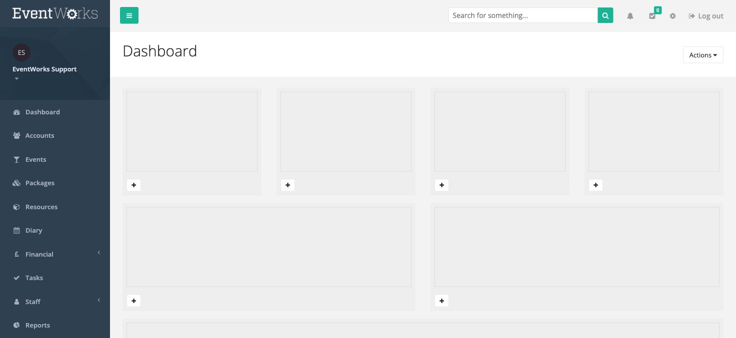The height and width of the screenshot is (338, 736).
Task: Open Packages in the sidebar
Action: point(55,183)
